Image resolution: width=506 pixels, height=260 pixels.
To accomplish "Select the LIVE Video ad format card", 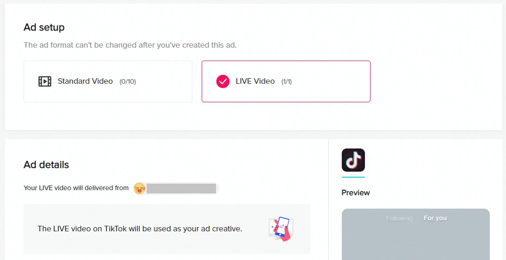I will (x=286, y=81).
